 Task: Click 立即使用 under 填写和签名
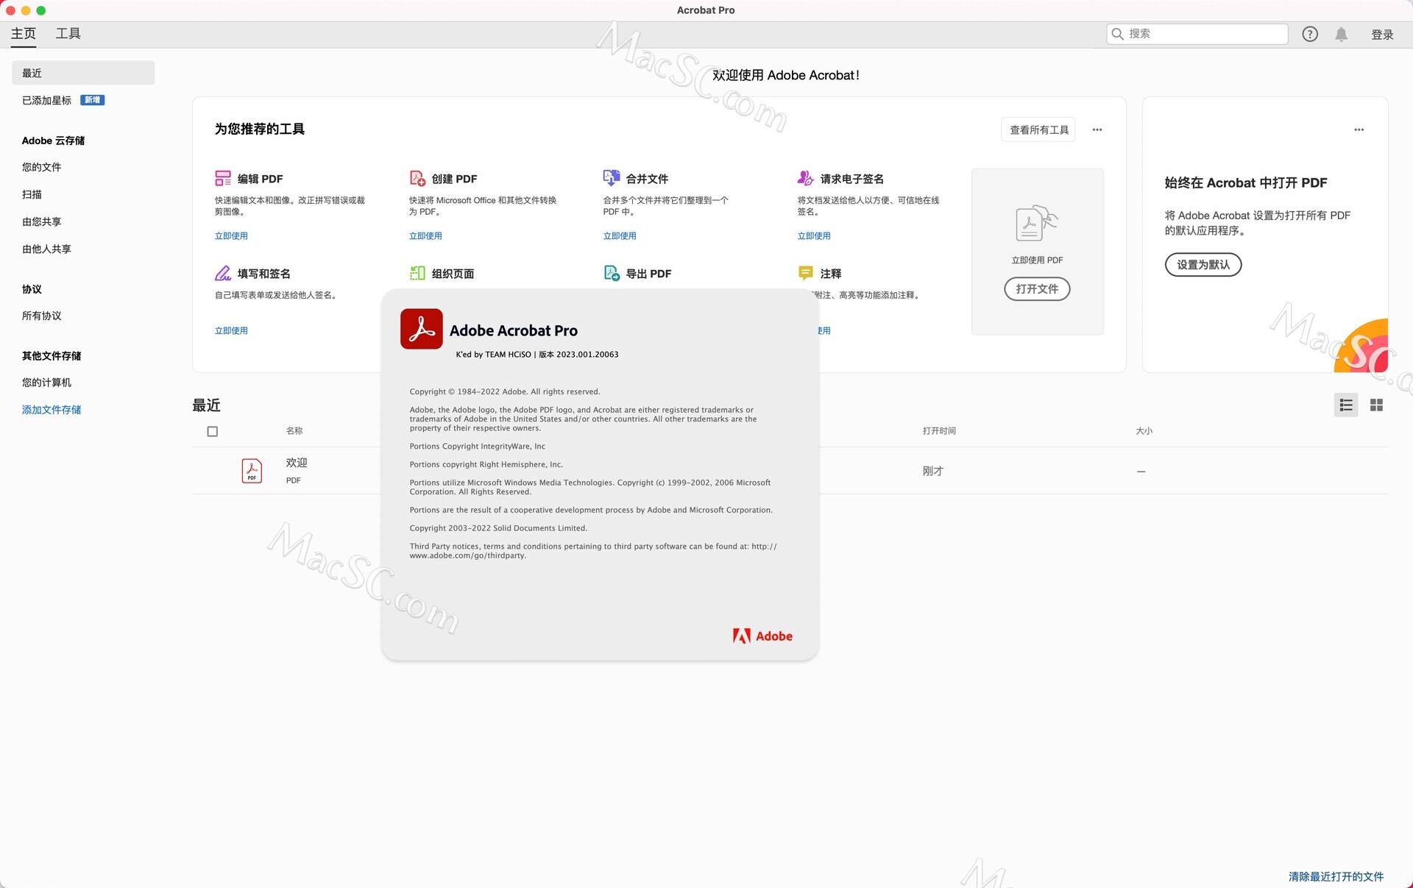[x=231, y=330]
